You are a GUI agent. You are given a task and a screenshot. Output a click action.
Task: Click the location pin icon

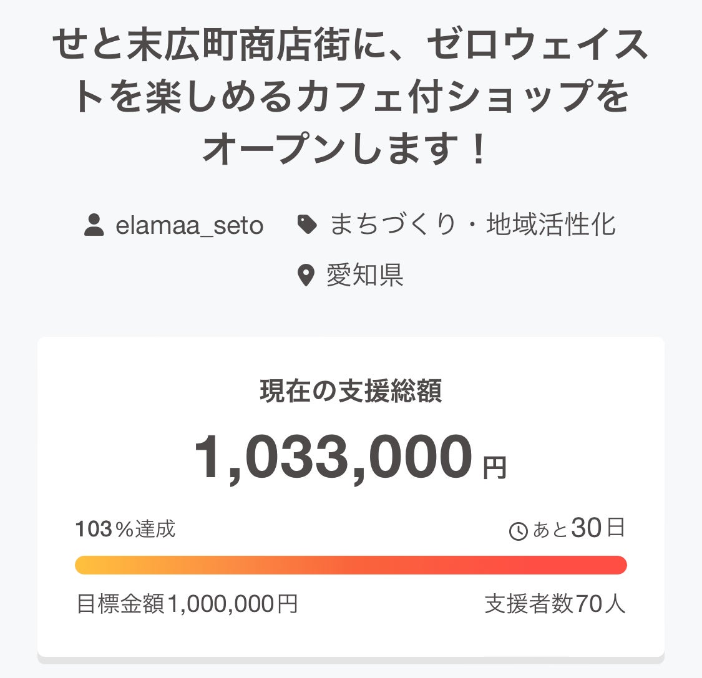coord(305,275)
